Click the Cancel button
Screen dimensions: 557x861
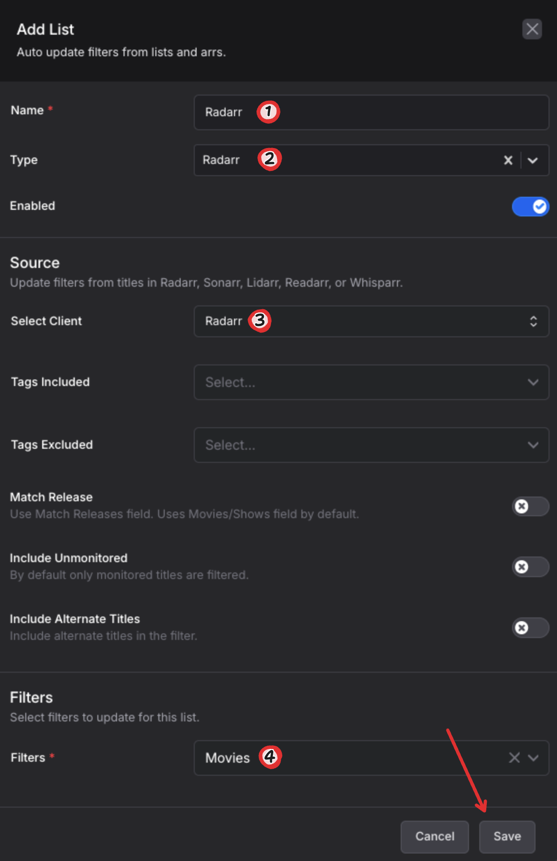click(x=434, y=836)
